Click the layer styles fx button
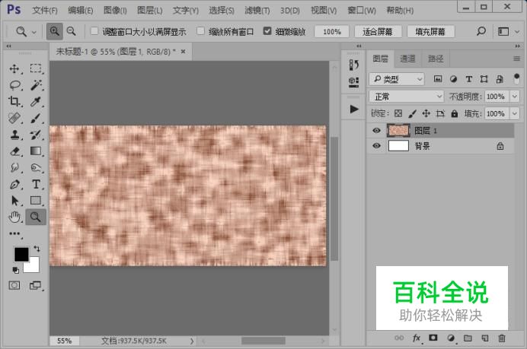527x349 pixels. [x=417, y=338]
